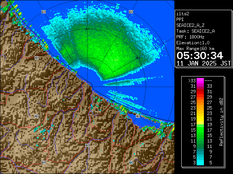Click the '40' range label due north of the radar
233x174 pixels.
tap(87, 29)
